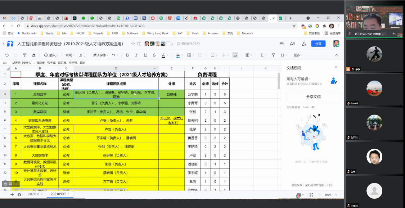Click the clear formatting eraser icon
405x208 pixels.
[x=33, y=55]
